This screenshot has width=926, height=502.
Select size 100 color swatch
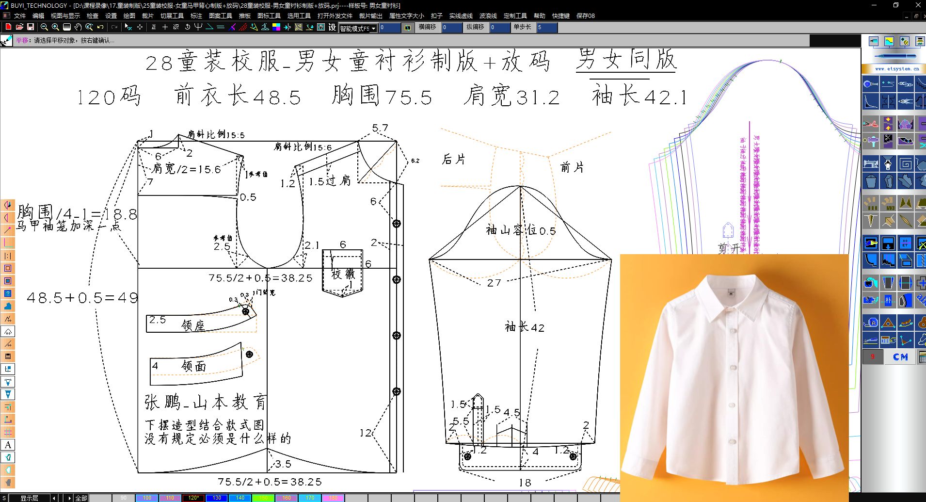tap(147, 498)
